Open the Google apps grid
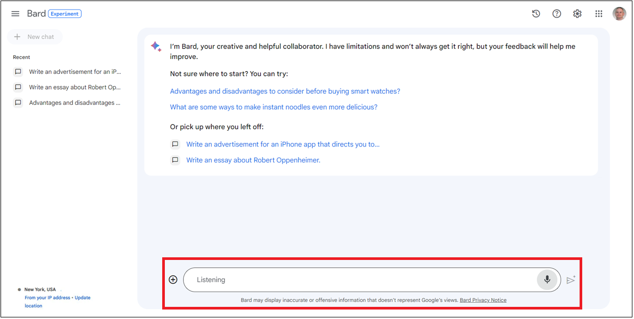 point(599,14)
